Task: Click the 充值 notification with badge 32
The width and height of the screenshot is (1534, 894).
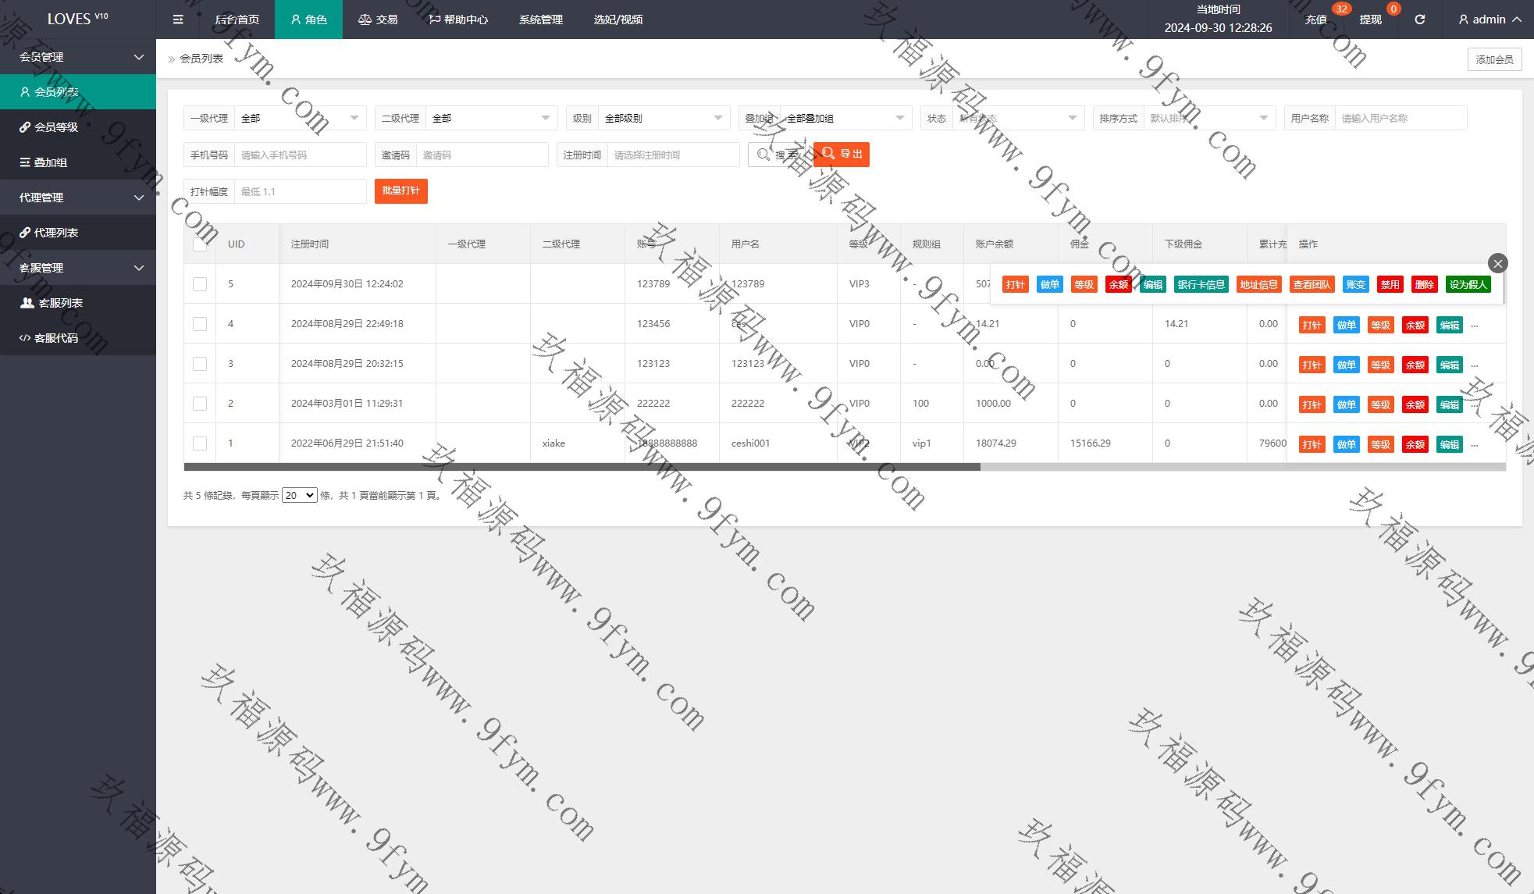Action: pyautogui.click(x=1316, y=20)
